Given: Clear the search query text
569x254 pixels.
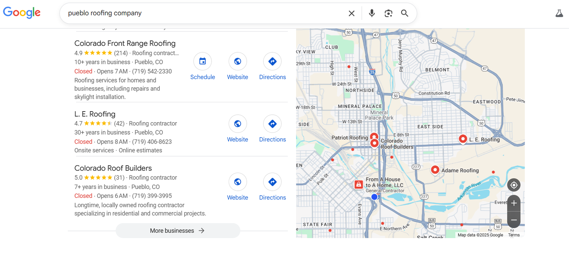Looking at the screenshot, I should 351,13.
